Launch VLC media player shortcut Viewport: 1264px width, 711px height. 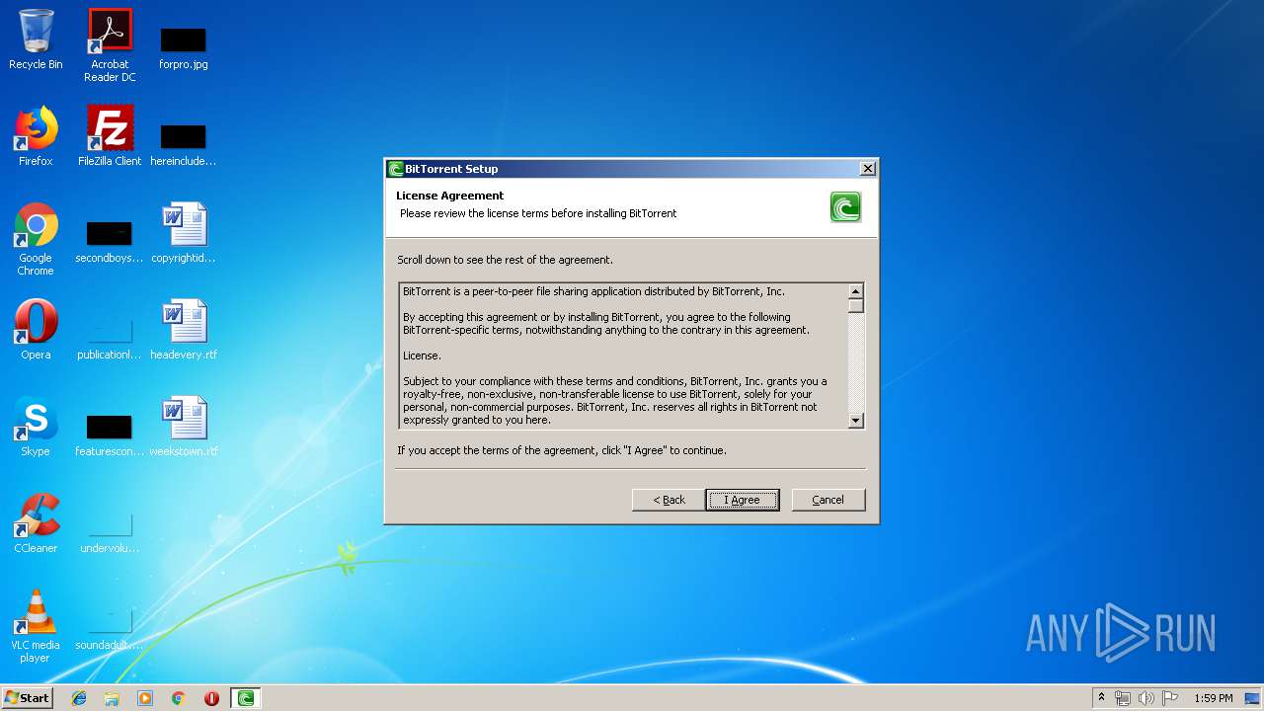(36, 626)
